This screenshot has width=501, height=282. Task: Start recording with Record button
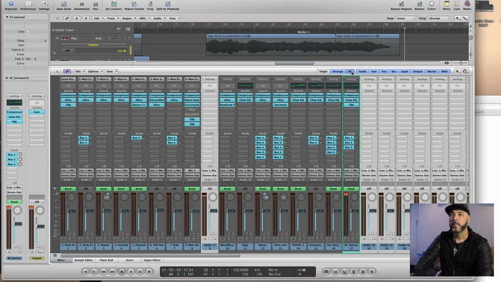point(149,272)
